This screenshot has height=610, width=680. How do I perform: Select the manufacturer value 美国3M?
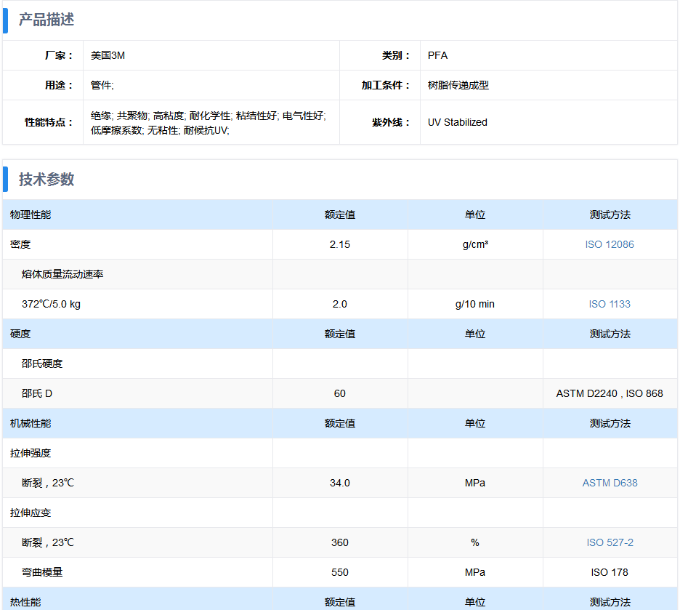108,55
